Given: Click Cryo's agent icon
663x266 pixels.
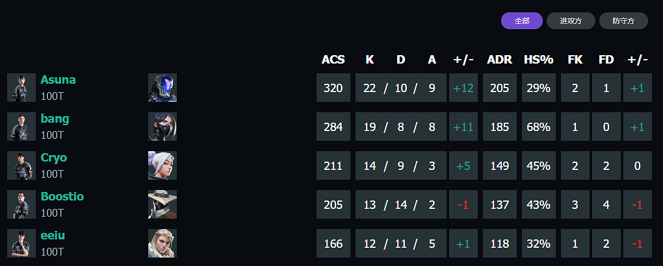Looking at the screenshot, I should coord(162,165).
